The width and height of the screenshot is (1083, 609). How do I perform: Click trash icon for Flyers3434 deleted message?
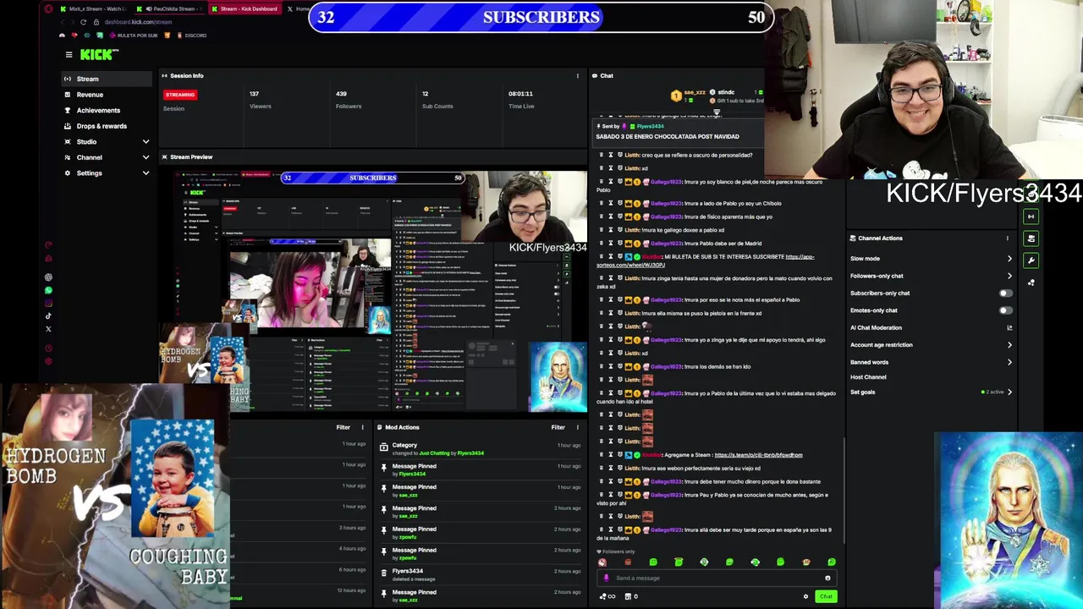[x=383, y=572]
